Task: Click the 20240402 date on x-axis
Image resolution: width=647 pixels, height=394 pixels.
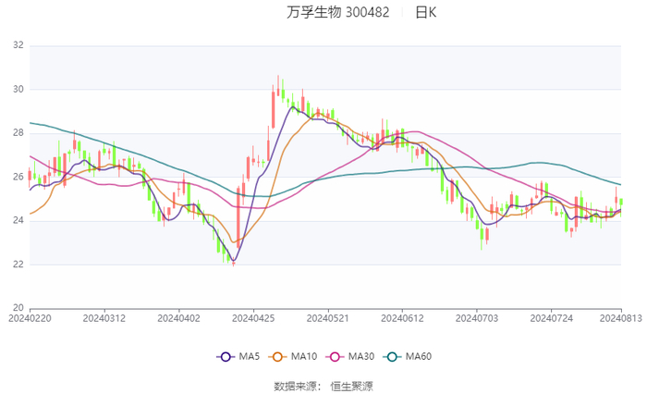Action: pyautogui.click(x=178, y=318)
